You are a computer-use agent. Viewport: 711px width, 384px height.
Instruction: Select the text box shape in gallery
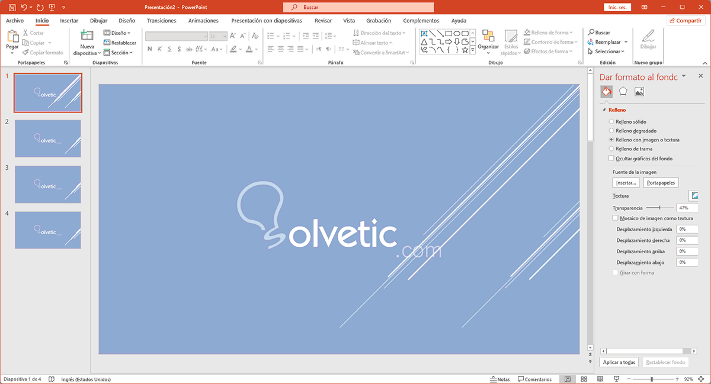(x=424, y=34)
